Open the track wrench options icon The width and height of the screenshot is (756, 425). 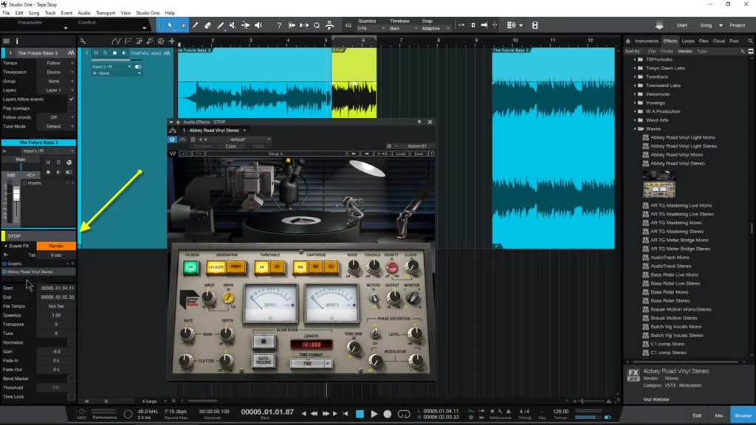(x=83, y=41)
